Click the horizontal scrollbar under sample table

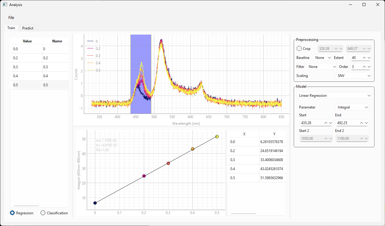pyautogui.click(x=26, y=206)
